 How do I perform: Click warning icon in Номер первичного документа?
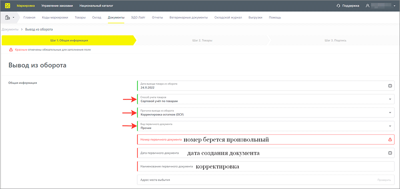point(390,139)
